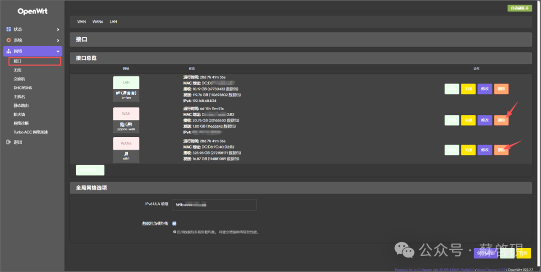Click the purple save and apply button

(x=486, y=253)
